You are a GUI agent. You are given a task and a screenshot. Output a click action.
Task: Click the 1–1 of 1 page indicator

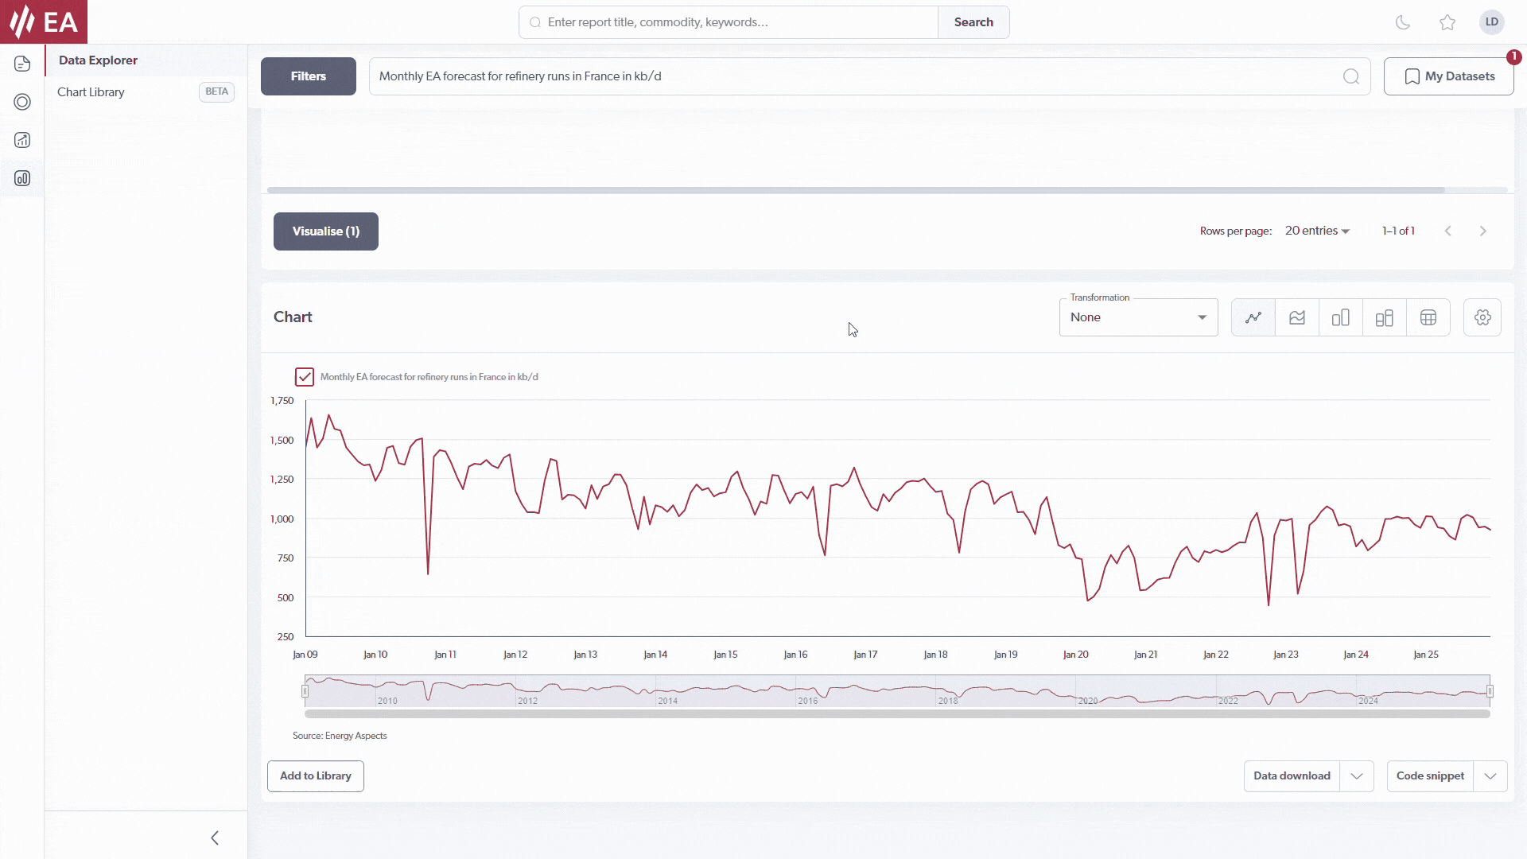tap(1398, 231)
